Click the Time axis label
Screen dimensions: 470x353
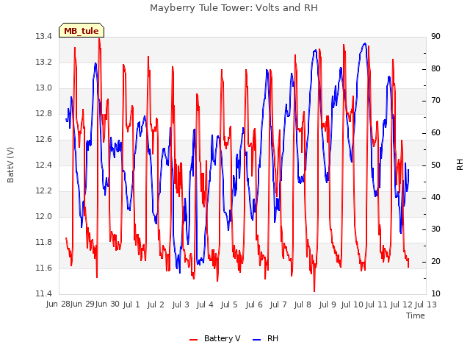(x=416, y=315)
